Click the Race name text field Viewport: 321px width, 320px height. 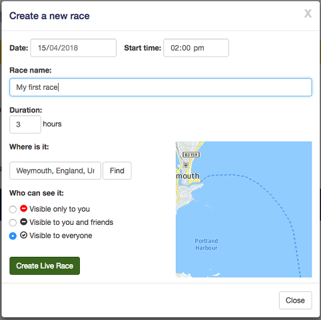point(160,87)
